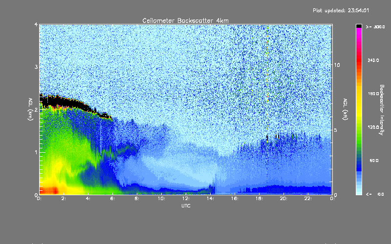Click the "5" tick on kft axis
The image size is (391, 244).
pos(336,130)
